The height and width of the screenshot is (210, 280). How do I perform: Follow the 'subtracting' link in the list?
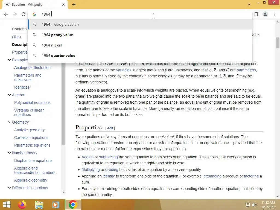108,157
